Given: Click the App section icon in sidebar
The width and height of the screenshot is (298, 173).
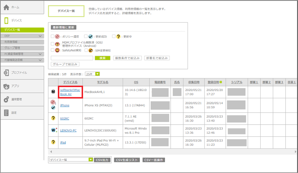Looking at the screenshot, I should (x=6, y=86).
